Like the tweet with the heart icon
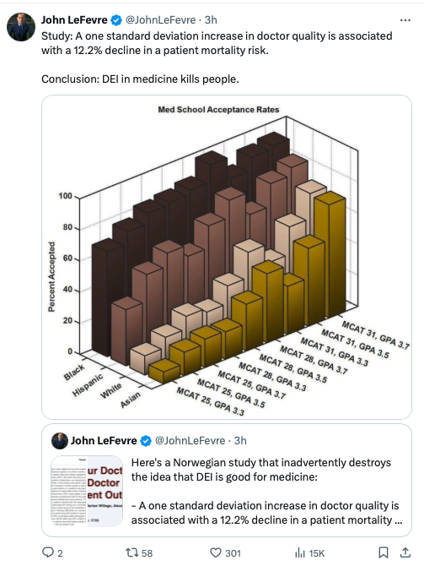The height and width of the screenshot is (566, 424). [216, 552]
